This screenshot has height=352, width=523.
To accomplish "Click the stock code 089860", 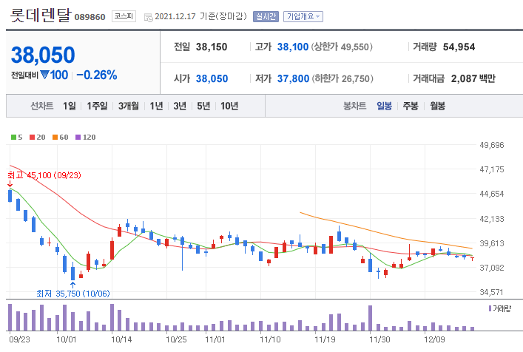I will pyautogui.click(x=90, y=17).
